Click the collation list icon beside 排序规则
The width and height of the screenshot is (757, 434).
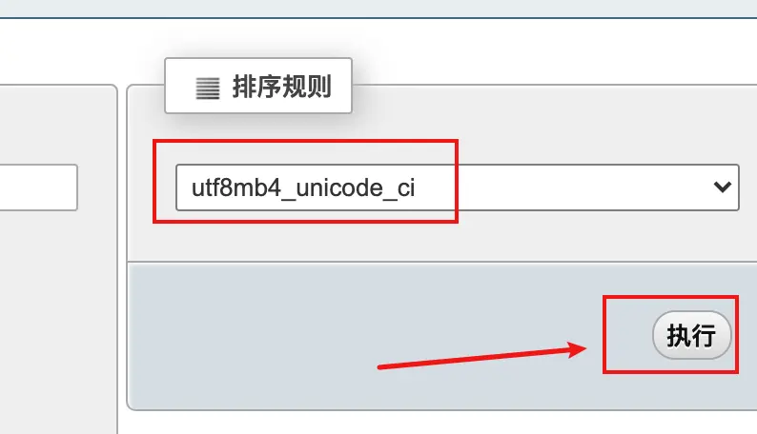pos(208,89)
